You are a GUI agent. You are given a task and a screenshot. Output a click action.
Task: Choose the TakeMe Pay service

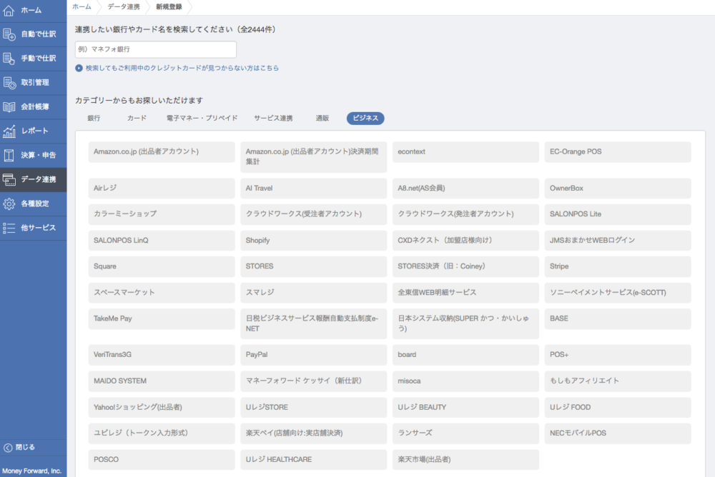(x=162, y=319)
